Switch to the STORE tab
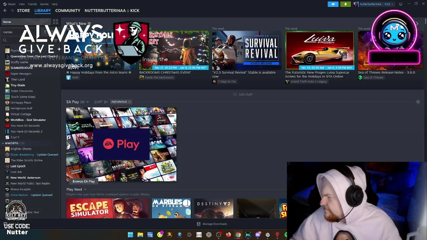This screenshot has height=240, width=427. (23, 11)
